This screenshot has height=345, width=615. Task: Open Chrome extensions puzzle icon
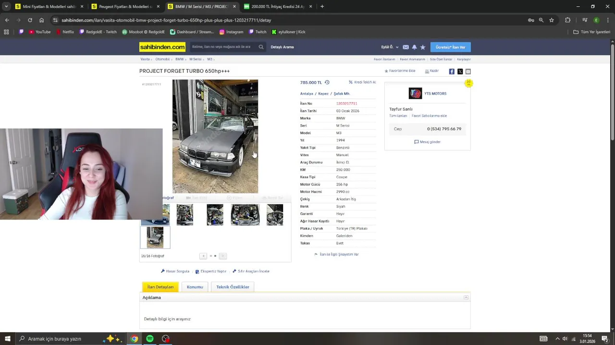pos(568,20)
